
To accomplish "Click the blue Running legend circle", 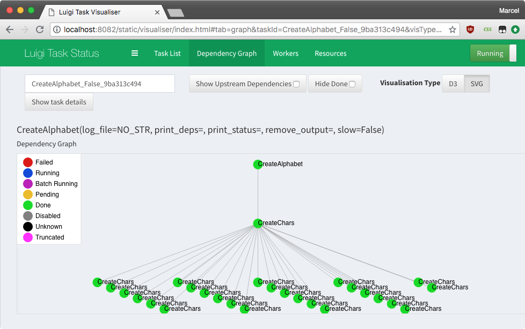I will click(28, 173).
